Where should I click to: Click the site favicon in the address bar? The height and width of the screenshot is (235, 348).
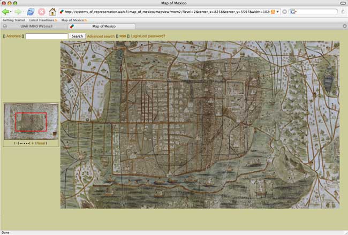(x=62, y=12)
